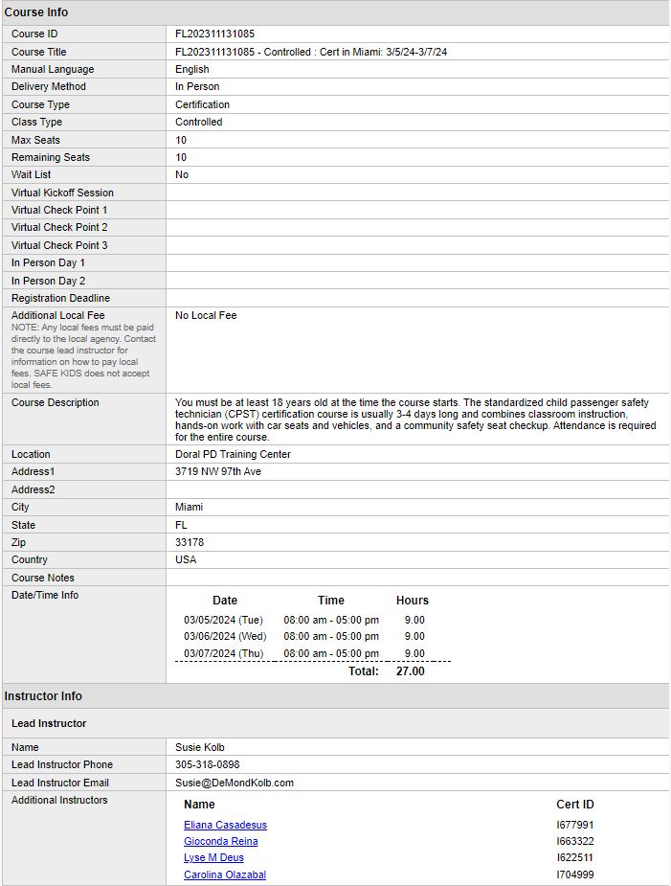Click the Instructor Info section header

pyautogui.click(x=43, y=696)
